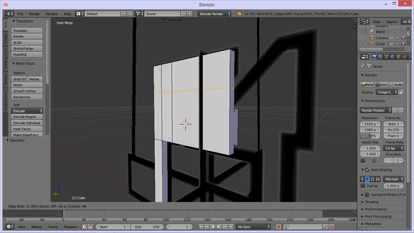414x233 pixels.
Task: Click the Translate button
Action: point(27,30)
